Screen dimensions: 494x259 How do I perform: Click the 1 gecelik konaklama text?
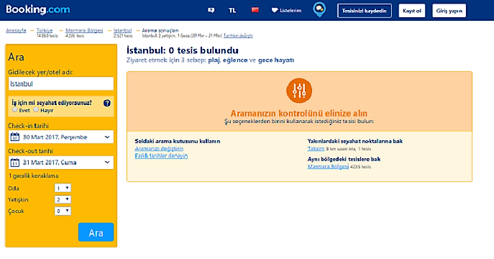click(x=33, y=176)
